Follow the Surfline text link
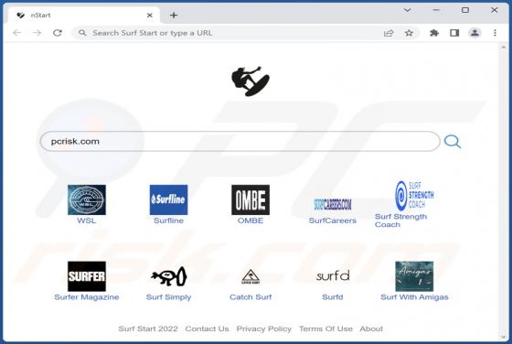Image resolution: width=512 pixels, height=344 pixels. pos(168,220)
